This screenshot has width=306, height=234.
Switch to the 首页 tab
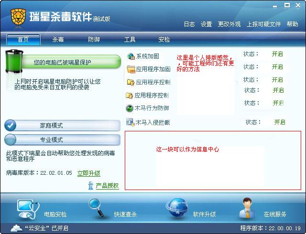tap(23, 40)
